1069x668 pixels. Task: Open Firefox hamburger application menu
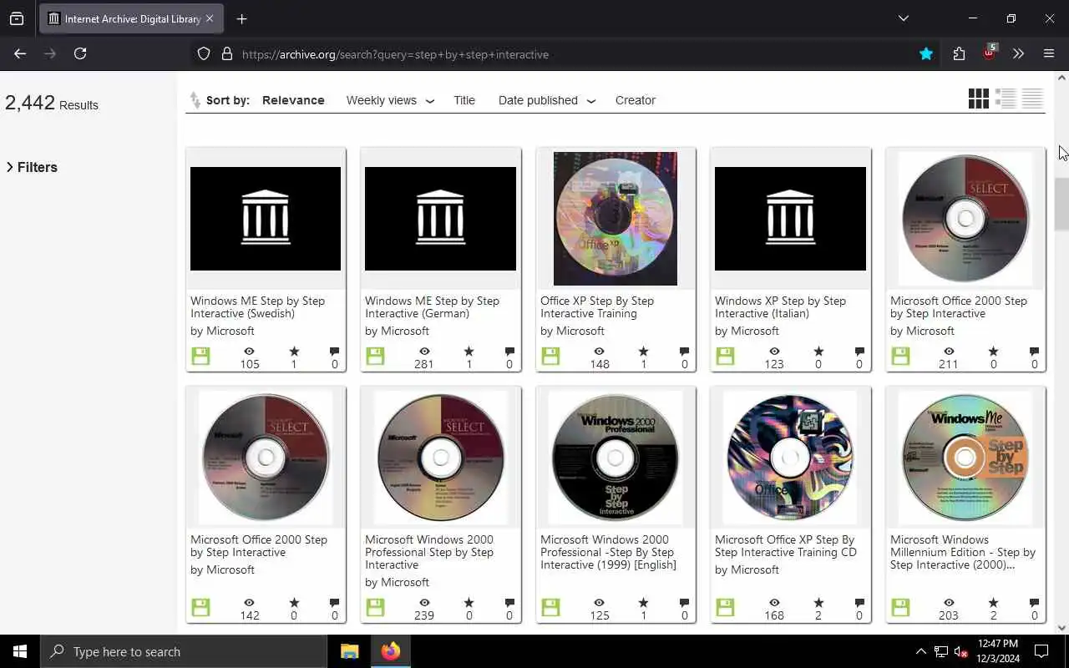(1049, 53)
